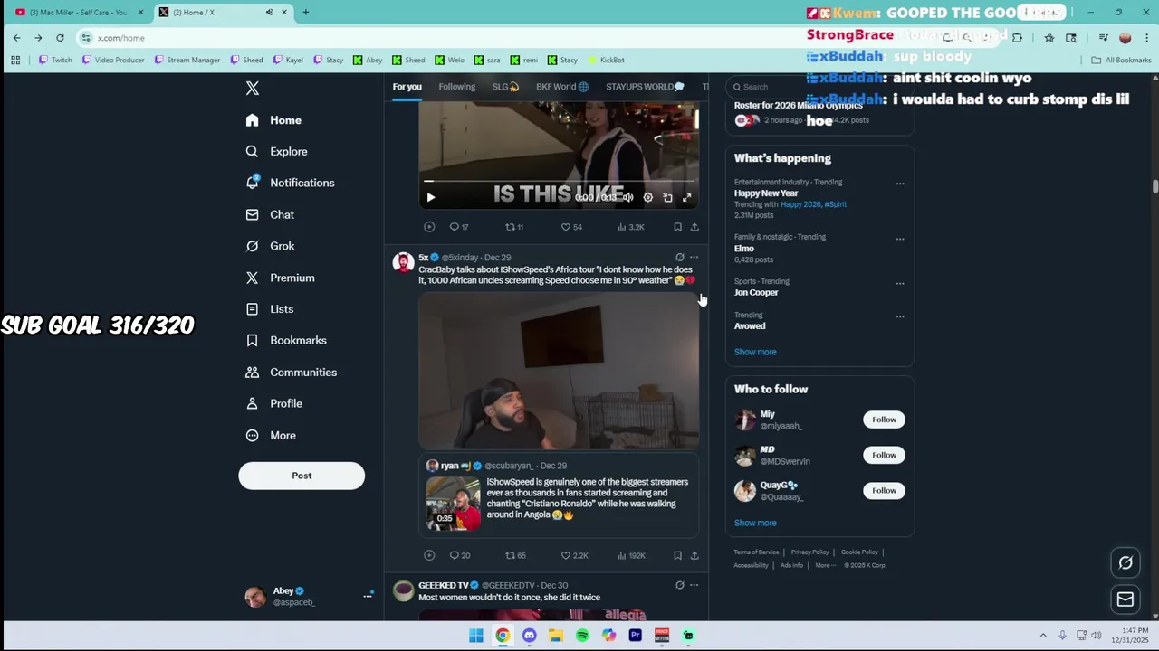Click the Post button
The image size is (1159, 651).
tap(302, 476)
